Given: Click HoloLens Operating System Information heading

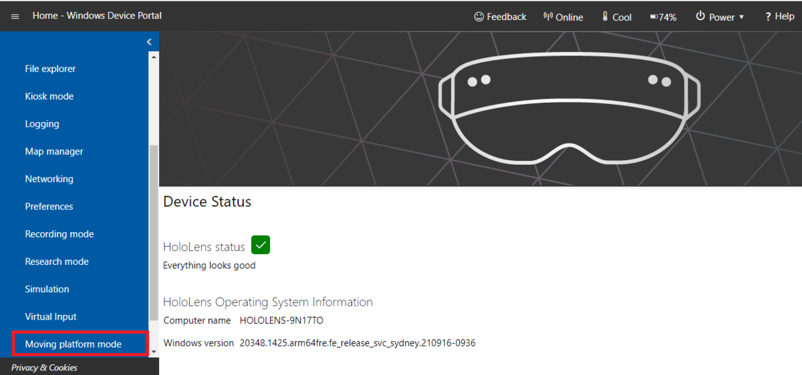Looking at the screenshot, I should (268, 302).
